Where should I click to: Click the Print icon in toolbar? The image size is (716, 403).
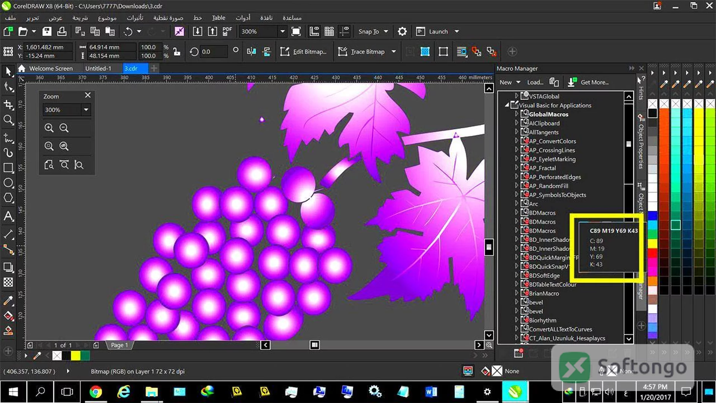[x=62, y=32]
